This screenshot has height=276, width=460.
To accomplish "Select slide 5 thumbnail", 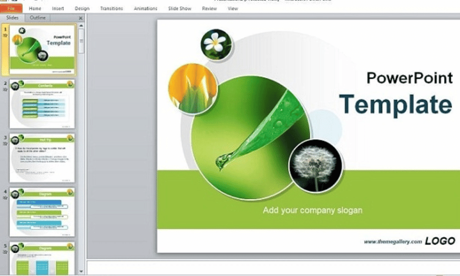I will pos(42,259).
